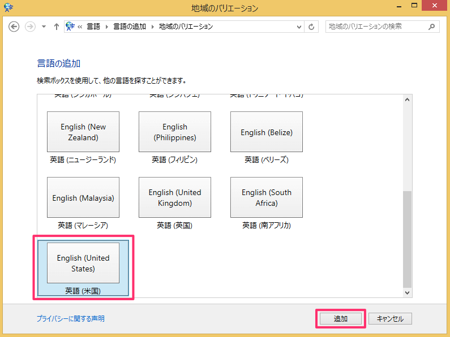
Task: Select the English (Philippines) tile
Action: [175, 132]
